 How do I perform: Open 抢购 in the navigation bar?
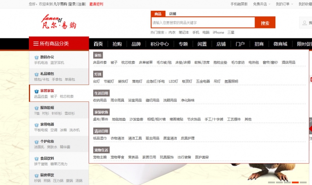pos(117,44)
